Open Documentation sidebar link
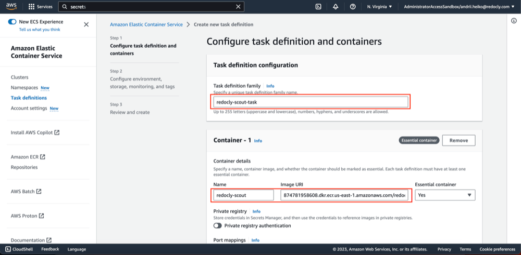 tap(28, 240)
